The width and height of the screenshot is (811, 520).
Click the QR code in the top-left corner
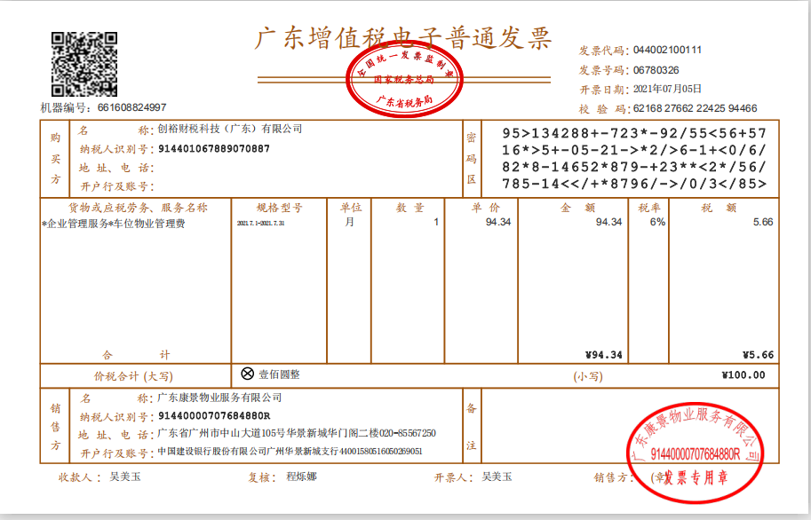[x=83, y=63]
